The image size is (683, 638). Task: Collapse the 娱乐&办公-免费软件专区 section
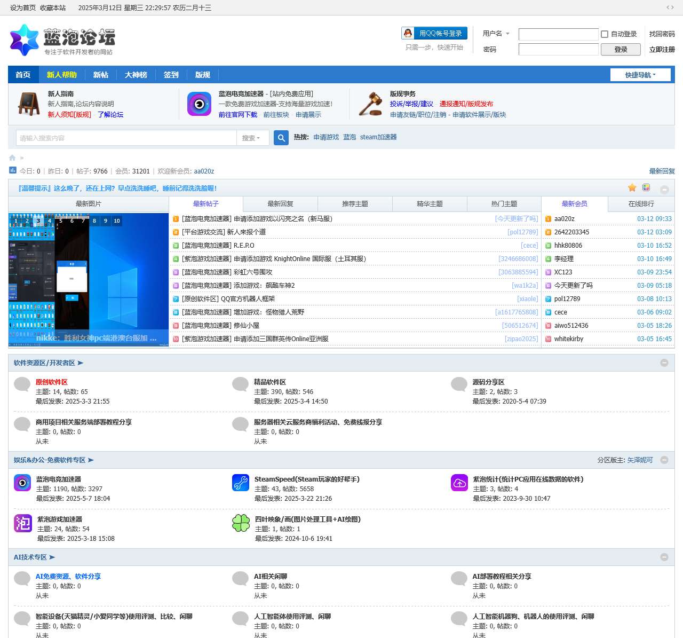(x=664, y=460)
